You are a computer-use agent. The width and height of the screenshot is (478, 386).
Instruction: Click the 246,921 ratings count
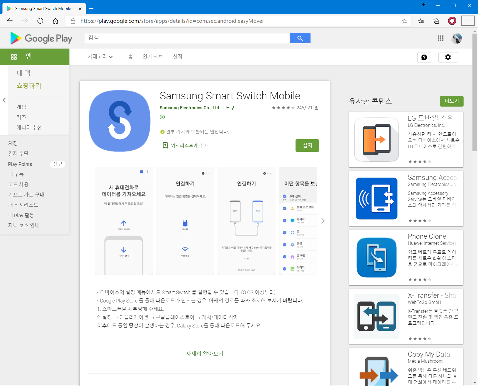click(304, 108)
